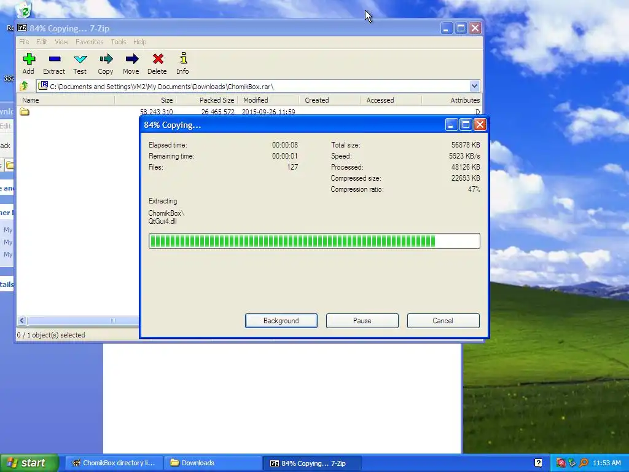
Task: Cancel the copying operation
Action: pos(443,321)
